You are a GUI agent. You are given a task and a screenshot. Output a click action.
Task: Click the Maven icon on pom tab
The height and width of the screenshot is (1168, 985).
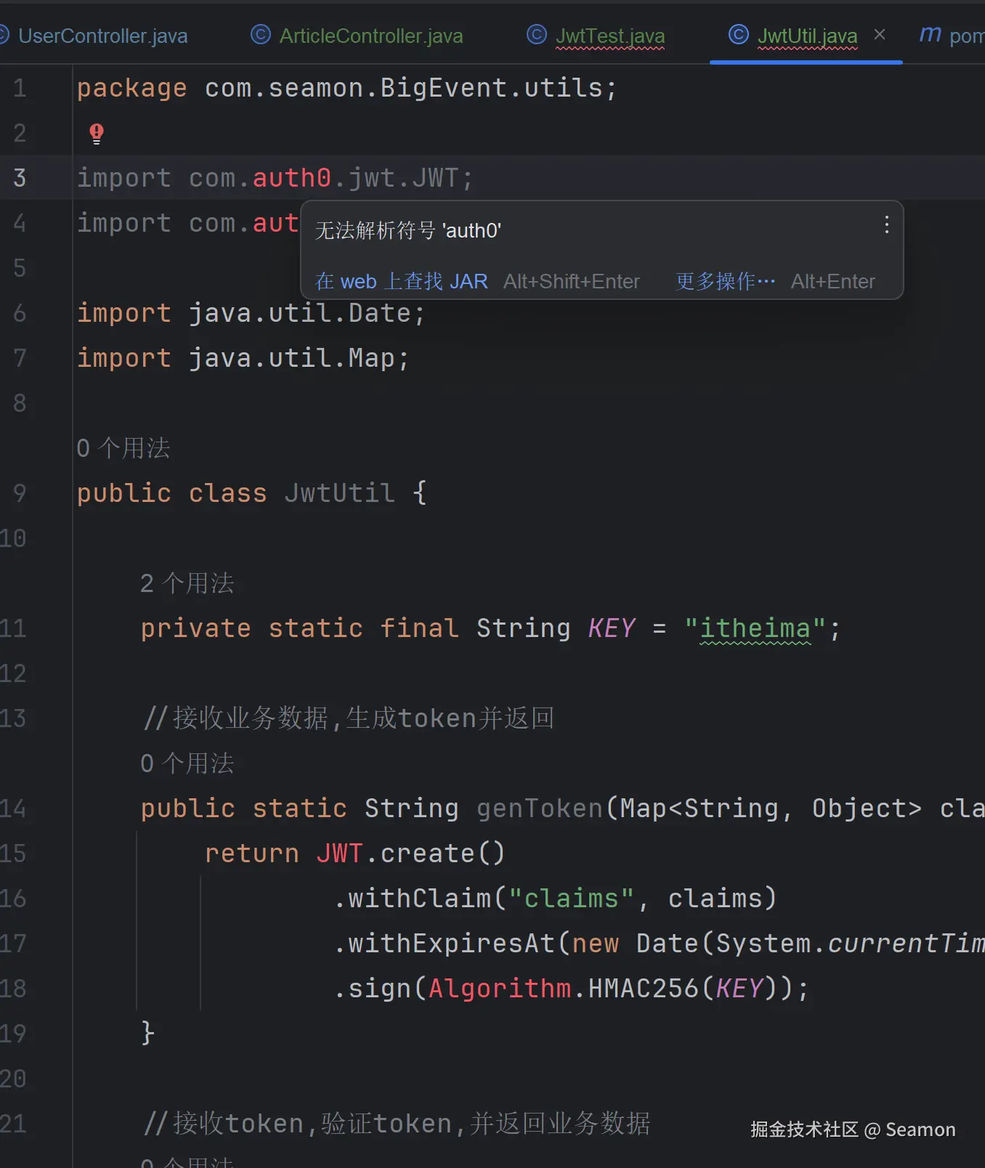tap(931, 34)
